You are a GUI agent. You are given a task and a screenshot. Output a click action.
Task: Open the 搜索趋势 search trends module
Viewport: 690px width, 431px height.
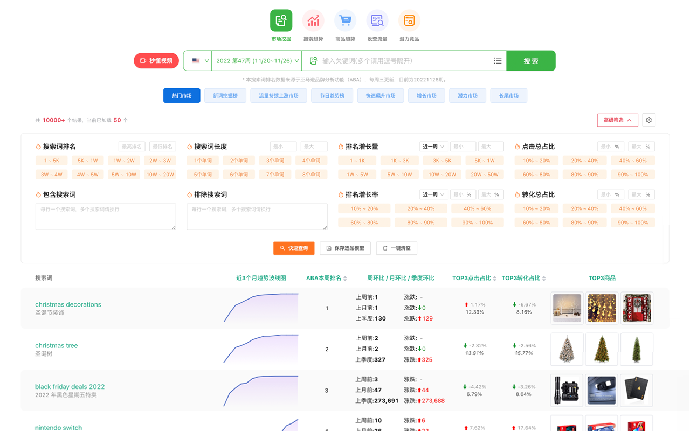(313, 24)
